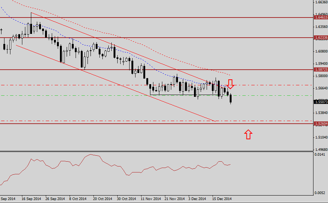
Task: Click the 21 Nov 2014 date label
Action: 174,199
